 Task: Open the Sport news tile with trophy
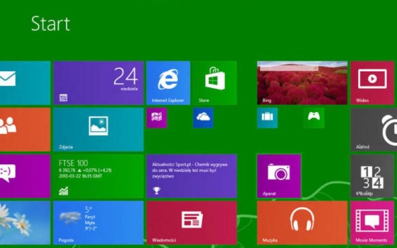(x=192, y=176)
